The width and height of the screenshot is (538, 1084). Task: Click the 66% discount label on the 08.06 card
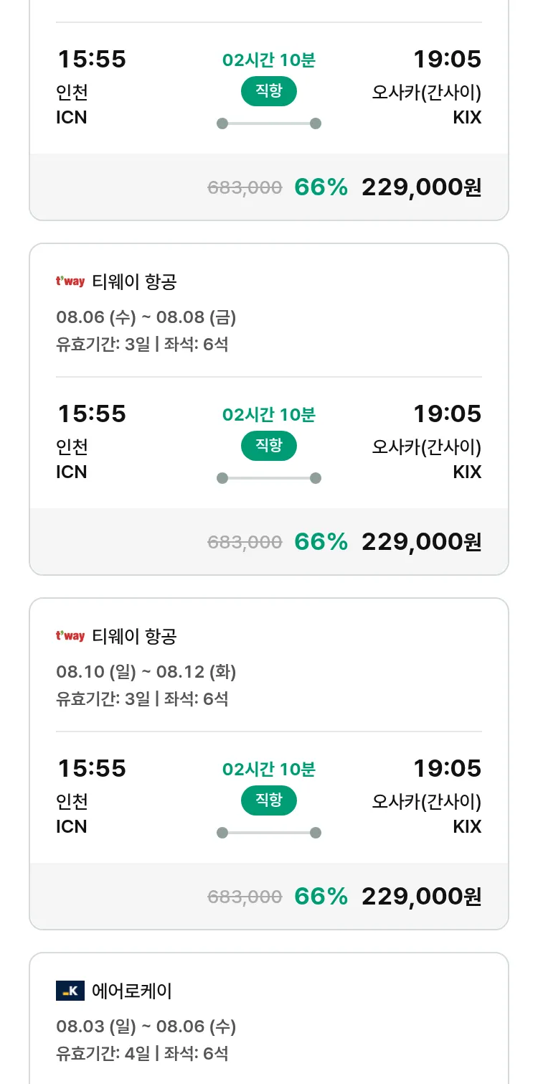tap(321, 542)
